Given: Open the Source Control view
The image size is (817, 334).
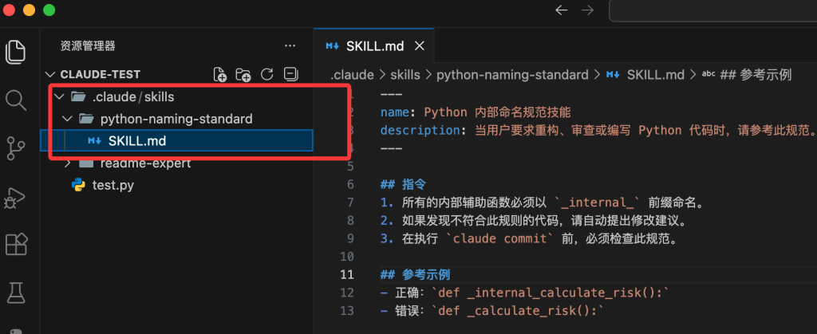Looking at the screenshot, I should coord(16,148).
